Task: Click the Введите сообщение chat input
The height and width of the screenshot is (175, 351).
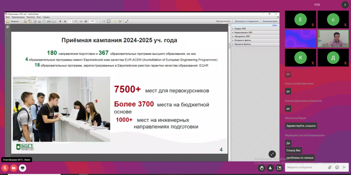Action: 305,167
